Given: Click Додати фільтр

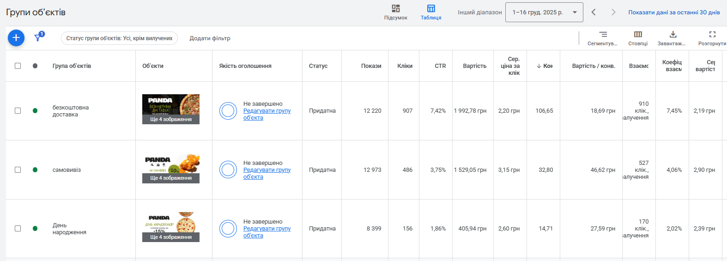Looking at the screenshot, I should 210,38.
